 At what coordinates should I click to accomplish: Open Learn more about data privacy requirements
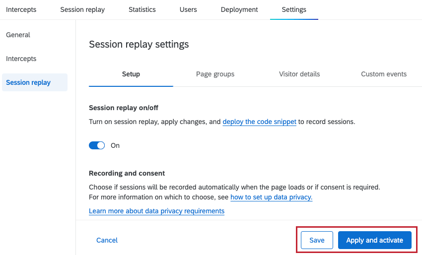(x=156, y=211)
